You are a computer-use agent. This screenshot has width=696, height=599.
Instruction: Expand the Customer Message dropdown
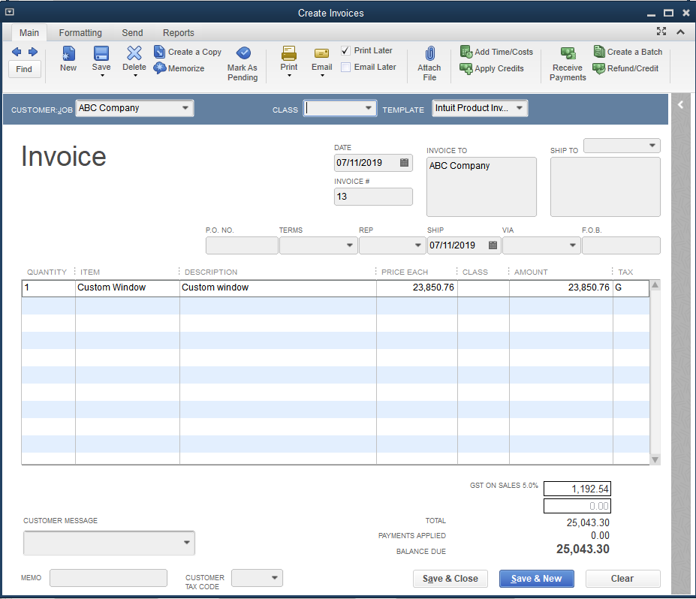click(x=185, y=543)
